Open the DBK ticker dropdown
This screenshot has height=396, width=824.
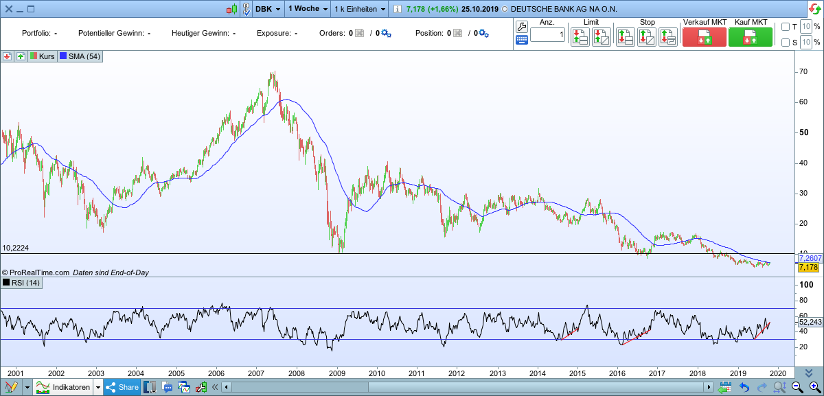click(268, 9)
